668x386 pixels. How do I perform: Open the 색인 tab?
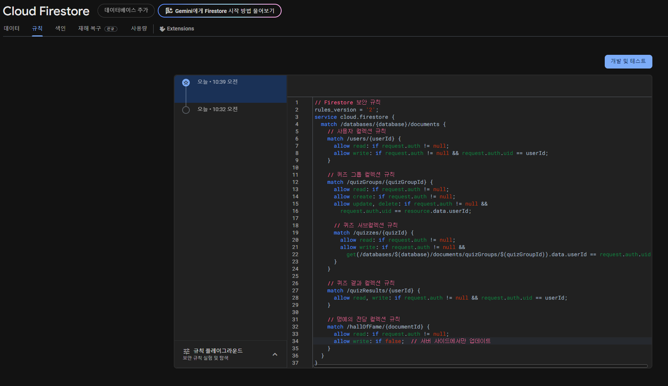tap(61, 29)
